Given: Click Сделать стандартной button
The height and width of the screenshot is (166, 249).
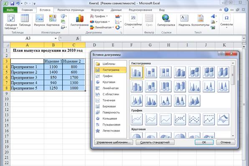Looking at the screenshot, I should (155, 142).
